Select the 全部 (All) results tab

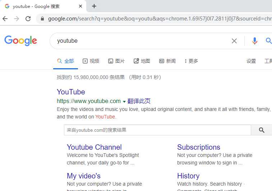(x=65, y=61)
